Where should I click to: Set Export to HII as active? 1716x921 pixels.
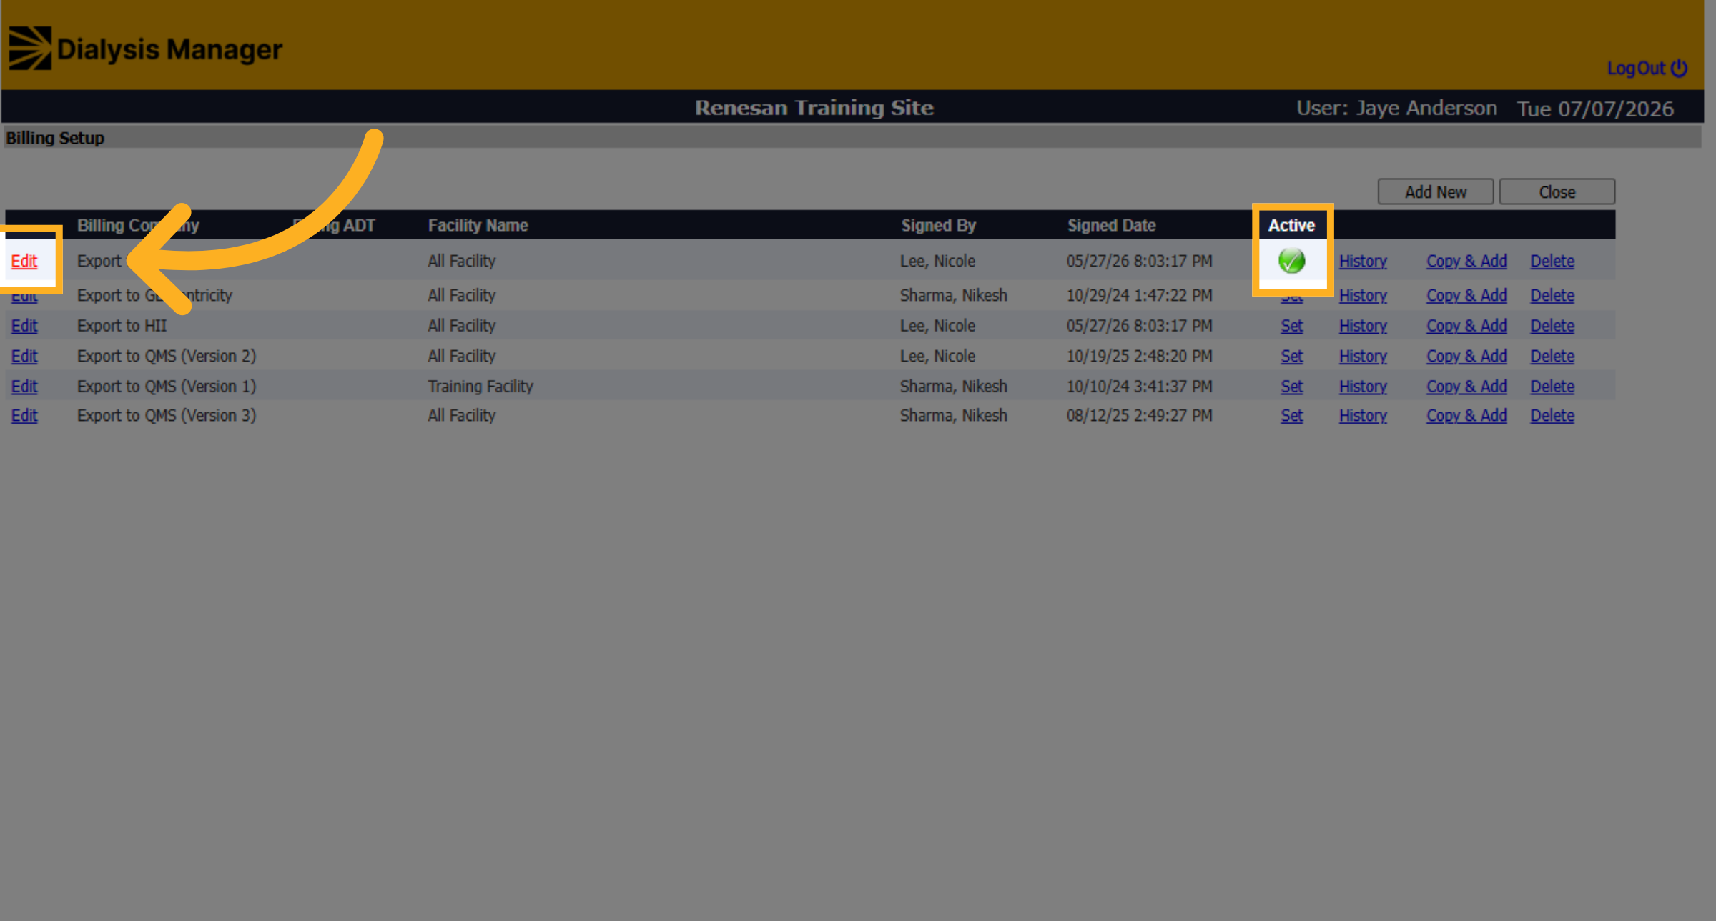click(1291, 325)
